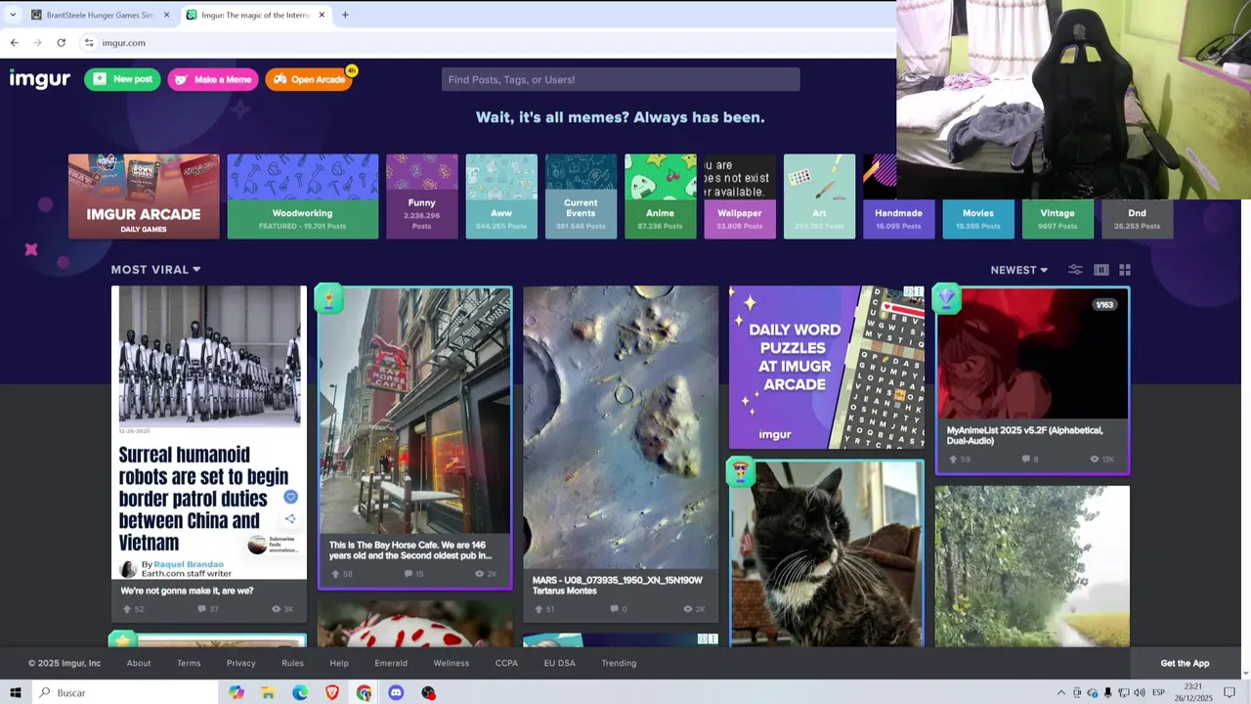Click upvote arrow on the robots post
1251x704 pixels.
click(x=127, y=609)
